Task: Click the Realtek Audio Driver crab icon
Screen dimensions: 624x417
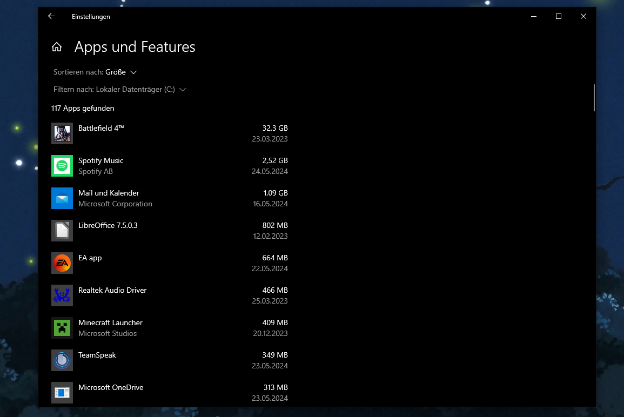Action: [62, 295]
